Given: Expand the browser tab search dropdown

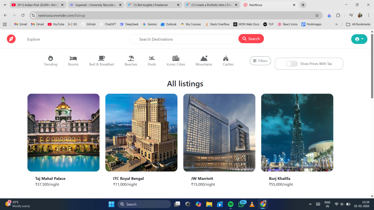Looking at the screenshot, I should (5, 5).
